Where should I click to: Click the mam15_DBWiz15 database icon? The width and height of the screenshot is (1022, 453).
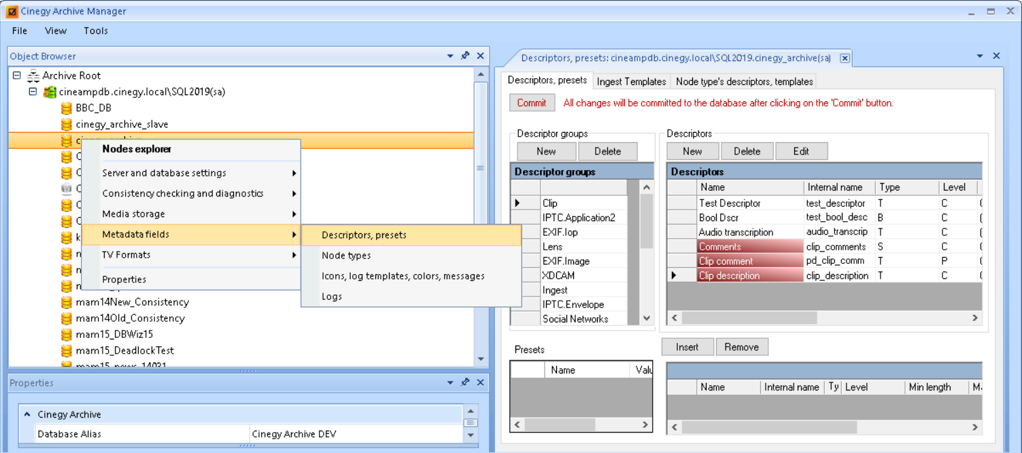click(x=66, y=335)
